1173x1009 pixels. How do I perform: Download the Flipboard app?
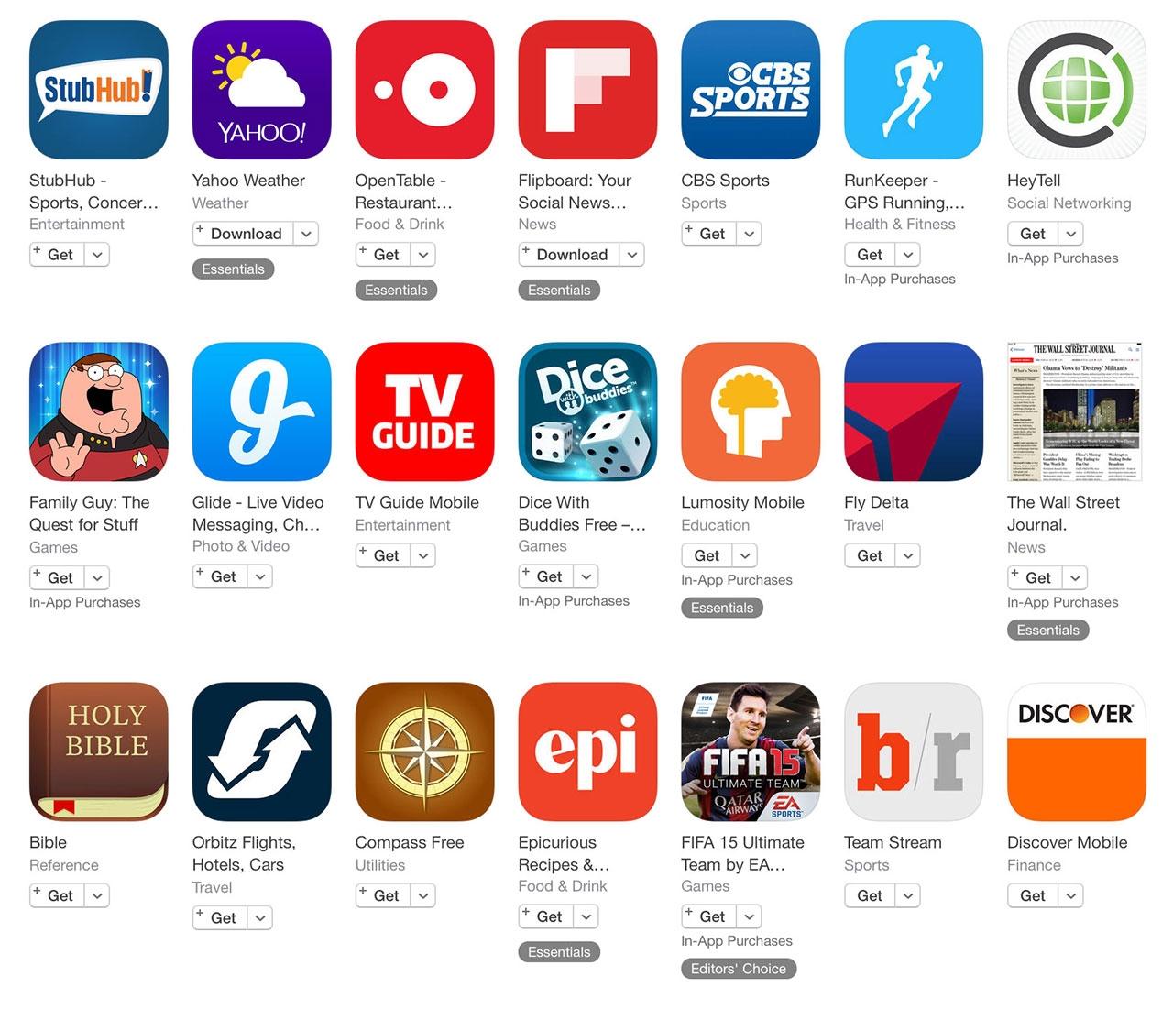[569, 255]
